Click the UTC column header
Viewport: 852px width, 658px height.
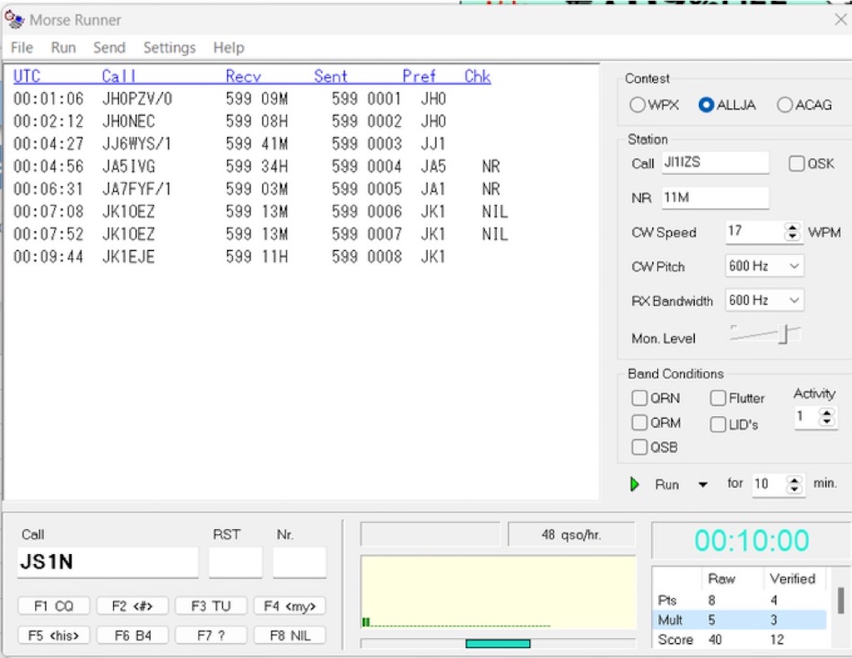pyautogui.click(x=27, y=76)
